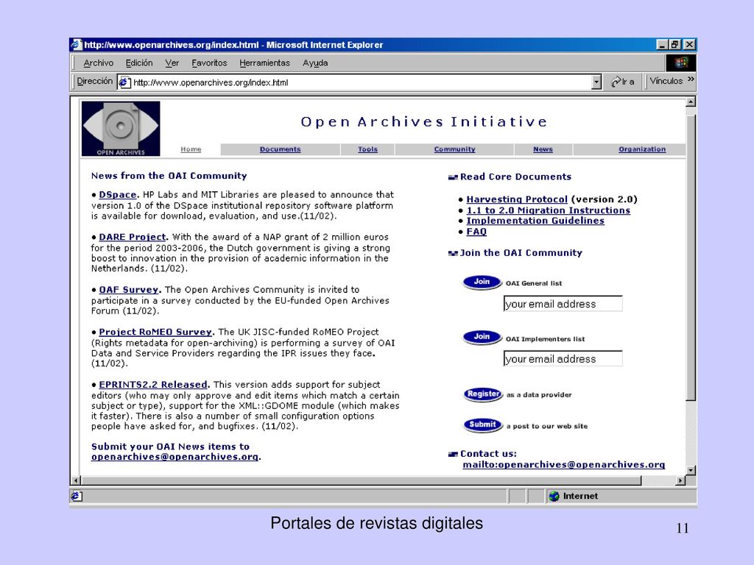Open the Edición menu
This screenshot has height=565, width=754.
click(x=139, y=63)
